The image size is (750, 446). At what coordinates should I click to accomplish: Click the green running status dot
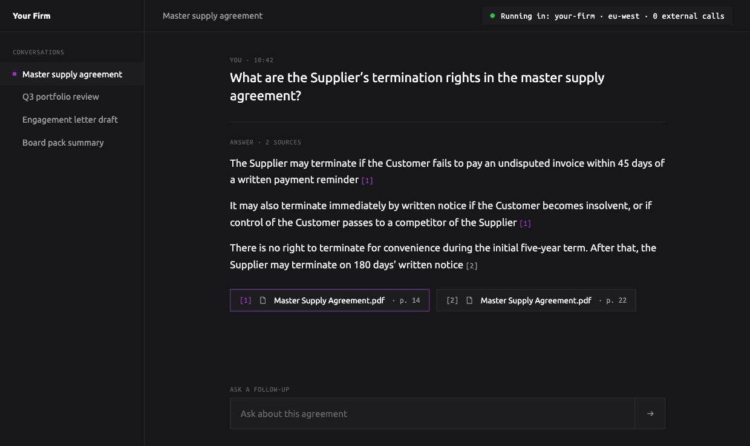pos(492,16)
